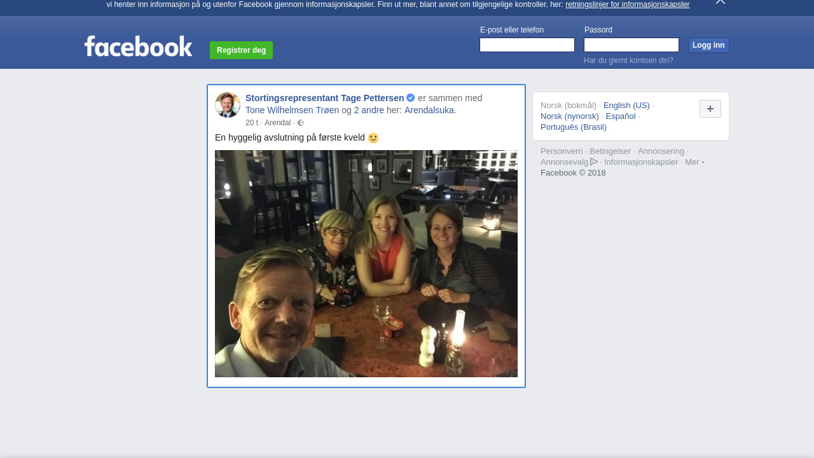Click the 'Norsk (bokmål)' current language text

(x=569, y=106)
